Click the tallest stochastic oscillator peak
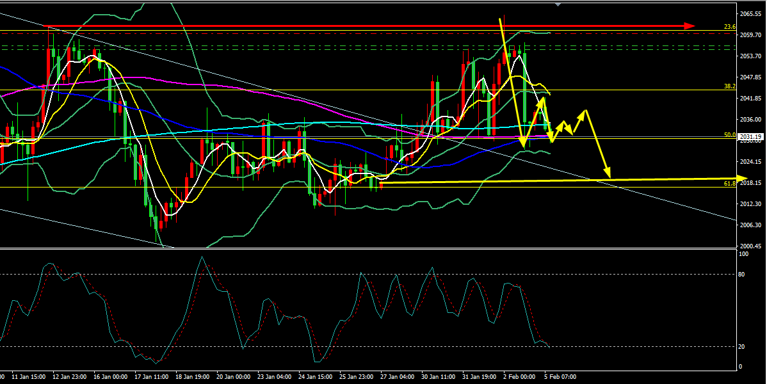The image size is (767, 384). point(202,257)
